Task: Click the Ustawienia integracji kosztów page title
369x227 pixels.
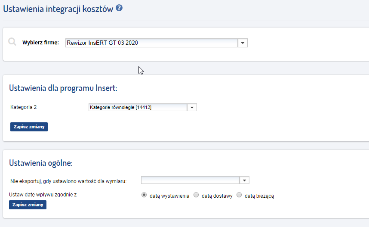Action: 58,9
